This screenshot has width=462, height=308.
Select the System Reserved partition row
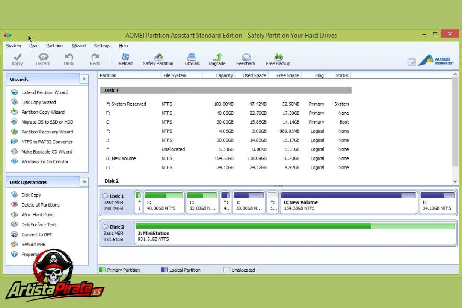226,104
